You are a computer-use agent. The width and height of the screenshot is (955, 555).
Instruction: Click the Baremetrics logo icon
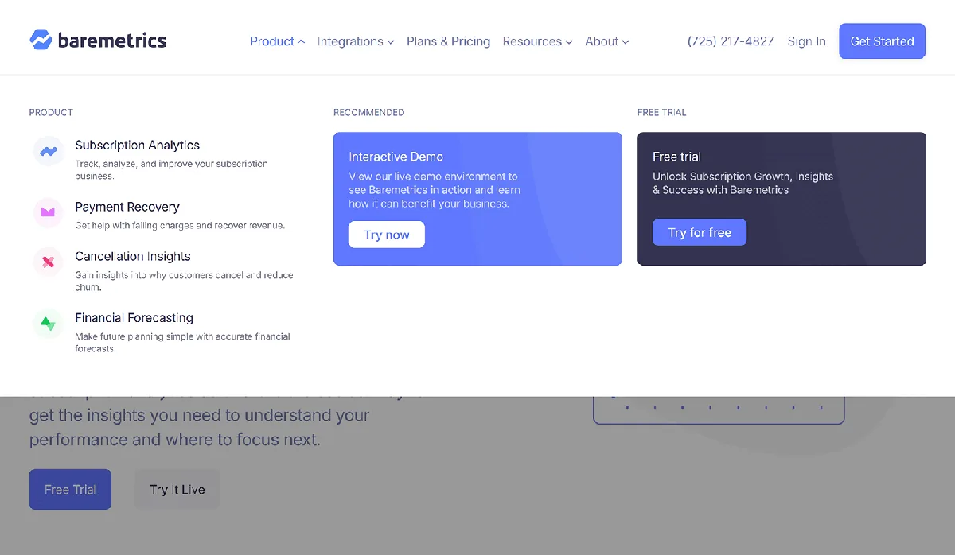point(41,40)
